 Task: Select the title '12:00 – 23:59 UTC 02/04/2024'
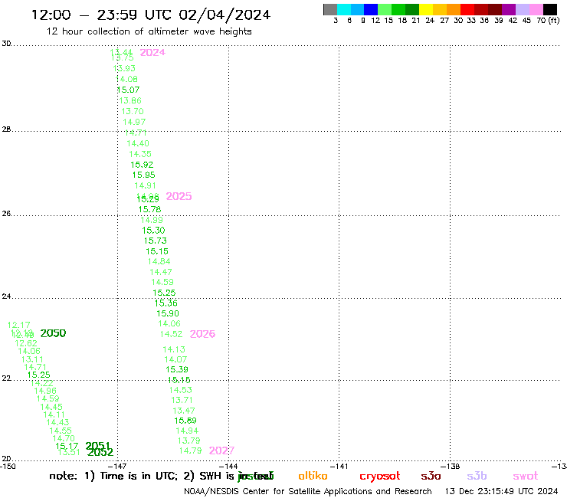[x=150, y=15]
